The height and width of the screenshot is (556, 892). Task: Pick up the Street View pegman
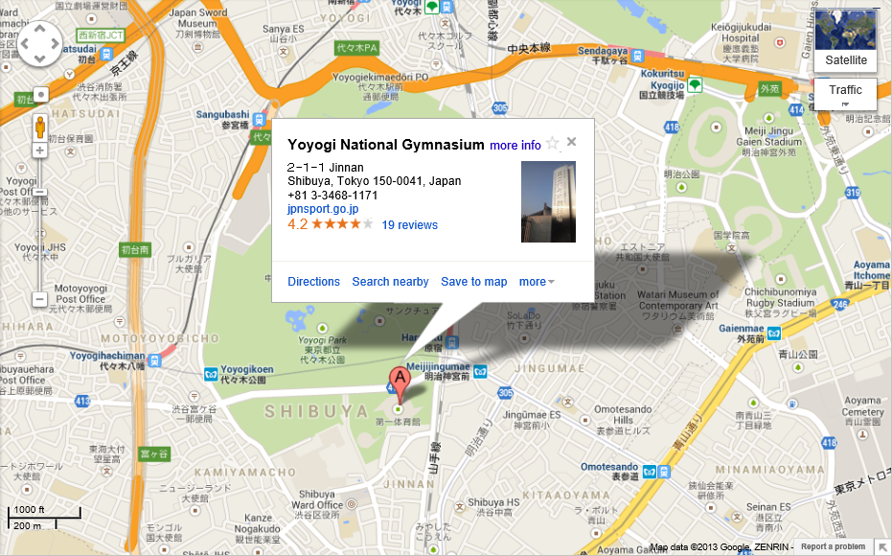tap(40, 127)
